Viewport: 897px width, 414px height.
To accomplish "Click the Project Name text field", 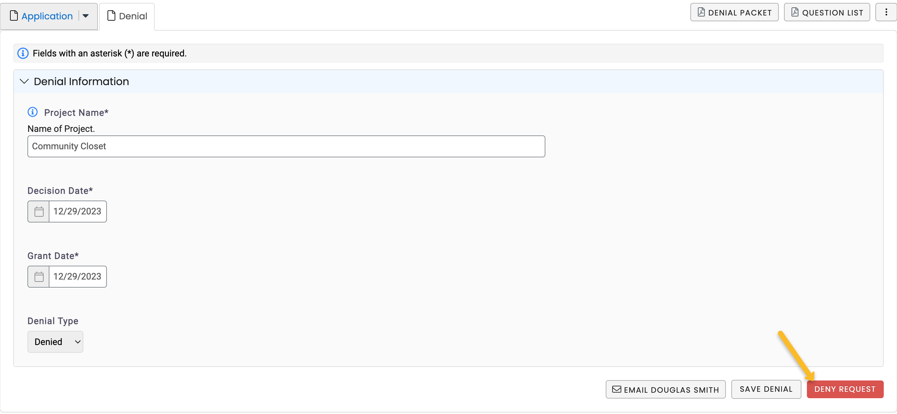I will 286,146.
